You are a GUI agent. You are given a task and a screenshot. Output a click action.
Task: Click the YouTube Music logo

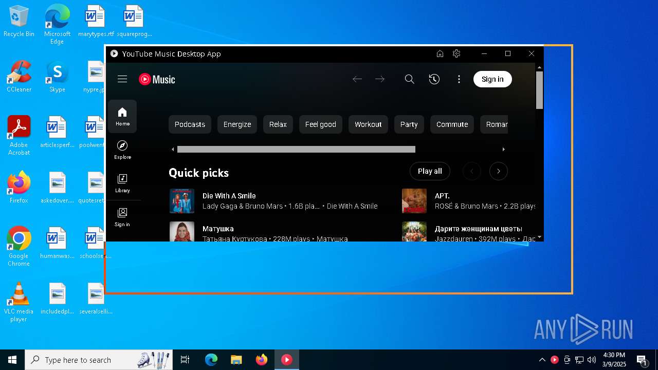click(157, 79)
